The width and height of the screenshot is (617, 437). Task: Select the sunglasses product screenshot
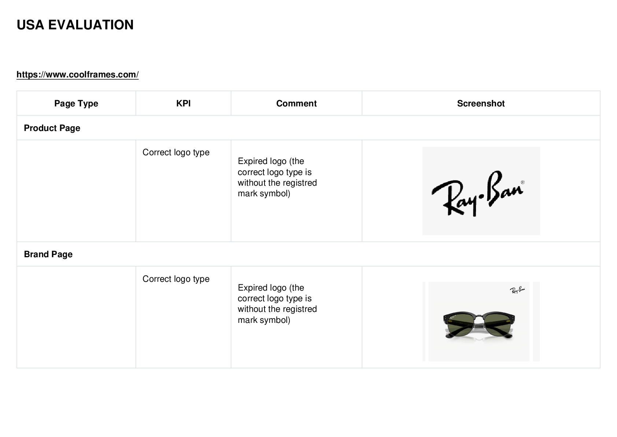[479, 321]
